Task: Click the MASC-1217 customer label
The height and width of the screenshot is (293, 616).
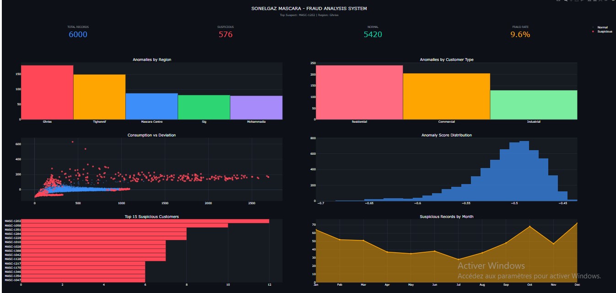Action: (12, 263)
